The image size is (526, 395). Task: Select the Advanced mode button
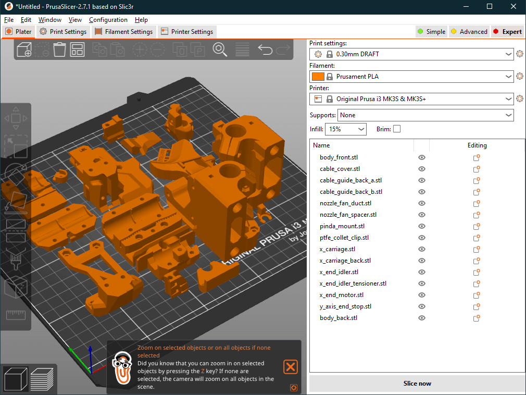469,32
